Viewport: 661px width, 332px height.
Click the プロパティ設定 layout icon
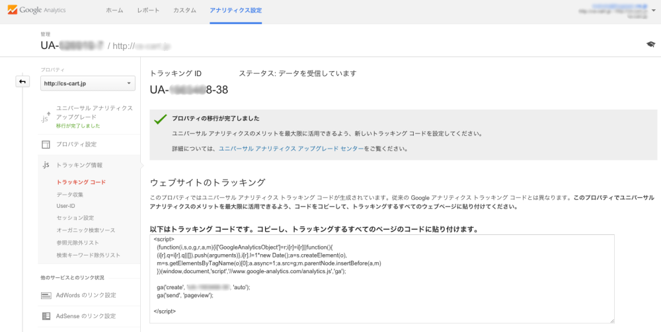coord(46,145)
